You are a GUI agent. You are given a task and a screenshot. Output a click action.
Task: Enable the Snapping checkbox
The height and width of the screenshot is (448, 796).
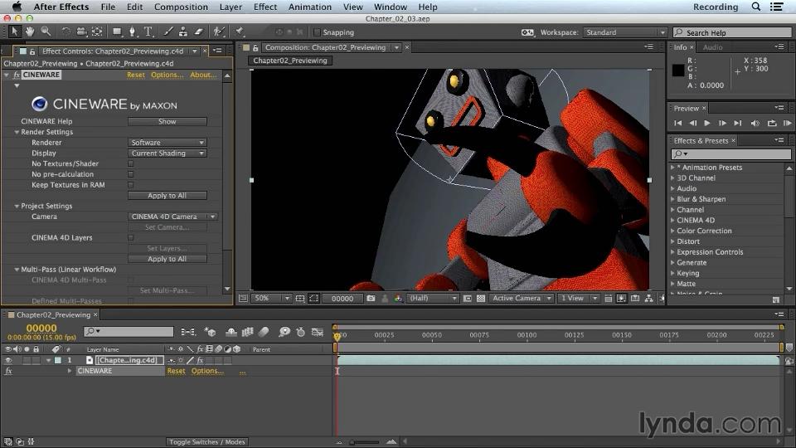click(x=317, y=32)
